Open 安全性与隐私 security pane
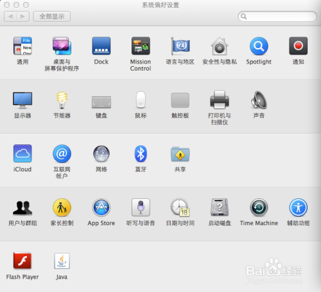This screenshot has width=321, height=292. click(x=220, y=46)
